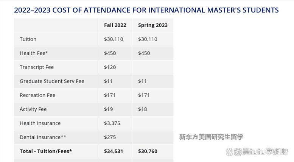
Task: Select the Spring 2023 column header
Action: [153, 25]
